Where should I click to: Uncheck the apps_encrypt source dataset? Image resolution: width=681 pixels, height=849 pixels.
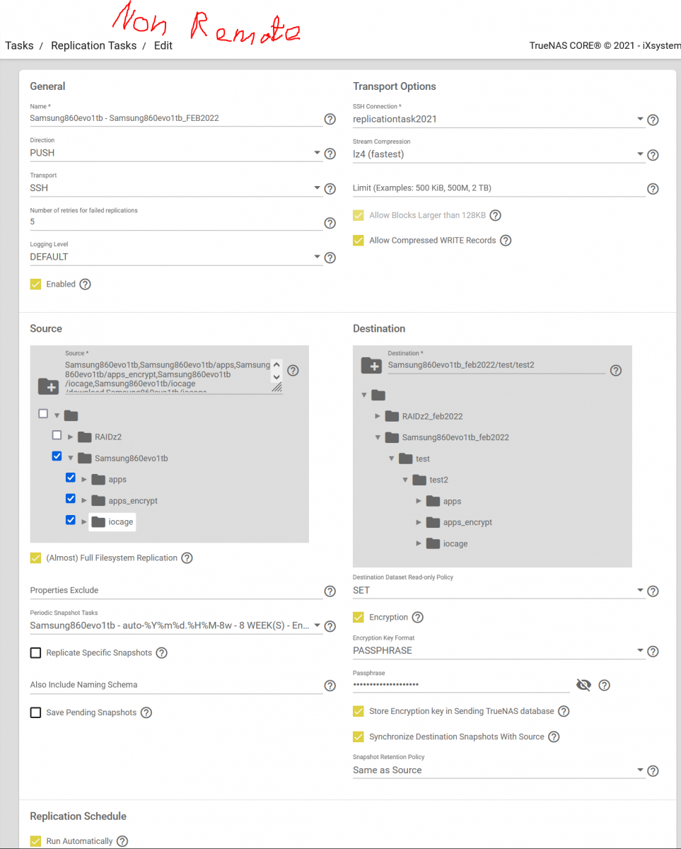coord(71,499)
